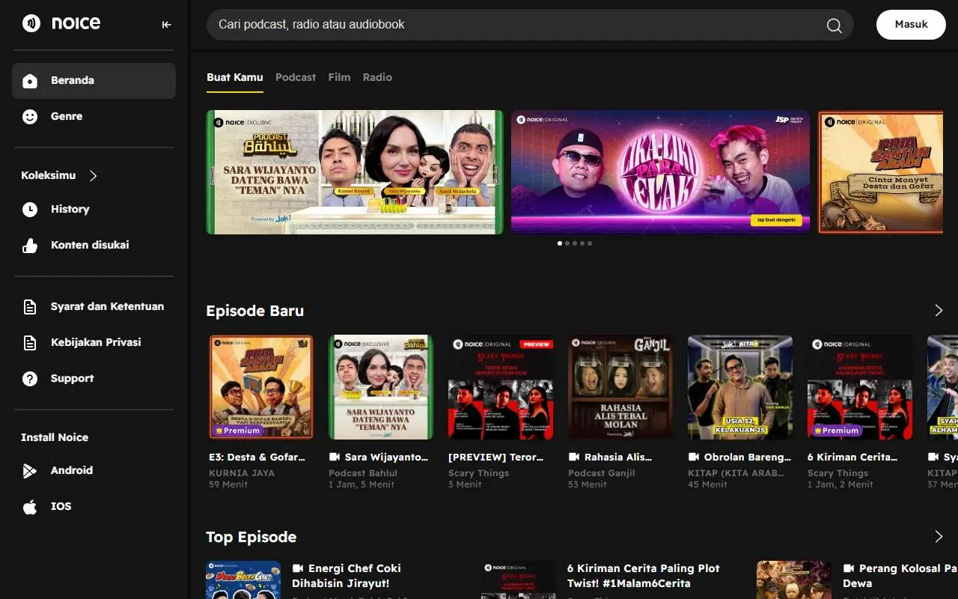Open the Support link
Image resolution: width=958 pixels, height=599 pixels.
click(72, 378)
